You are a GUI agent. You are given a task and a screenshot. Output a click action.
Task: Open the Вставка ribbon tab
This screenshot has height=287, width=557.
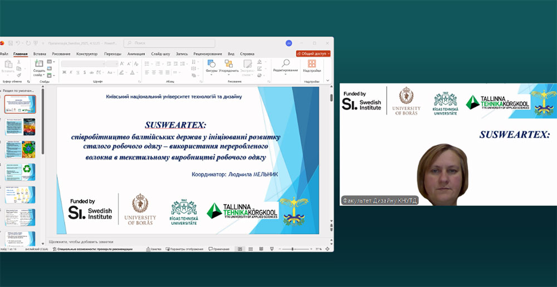(x=40, y=54)
